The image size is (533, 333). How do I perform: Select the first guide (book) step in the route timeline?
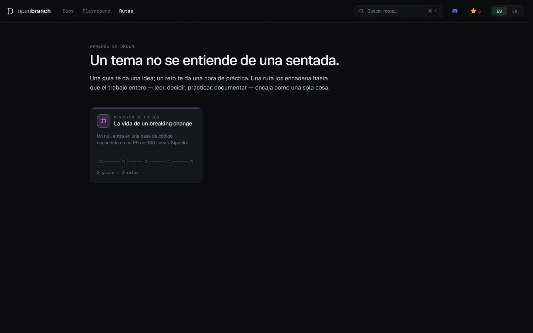point(101,162)
